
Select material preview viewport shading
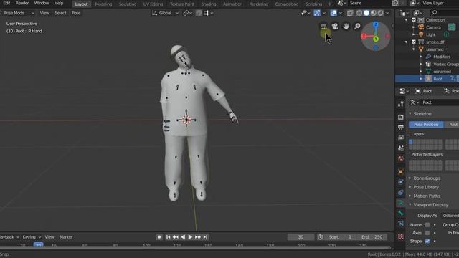pyautogui.click(x=373, y=13)
